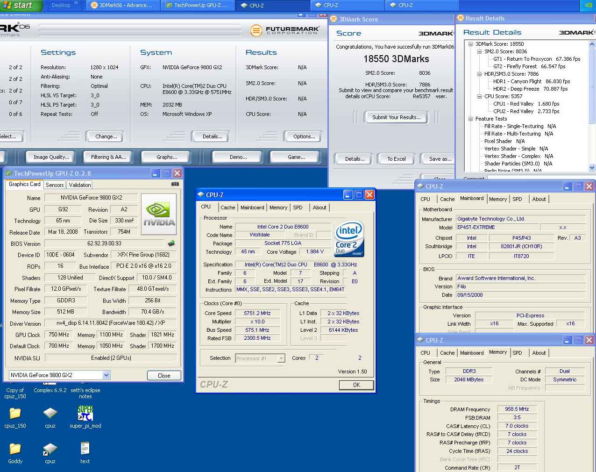Click Submit Your Results in 3DMark Score
Screen dimensions: 596x472
click(x=396, y=117)
